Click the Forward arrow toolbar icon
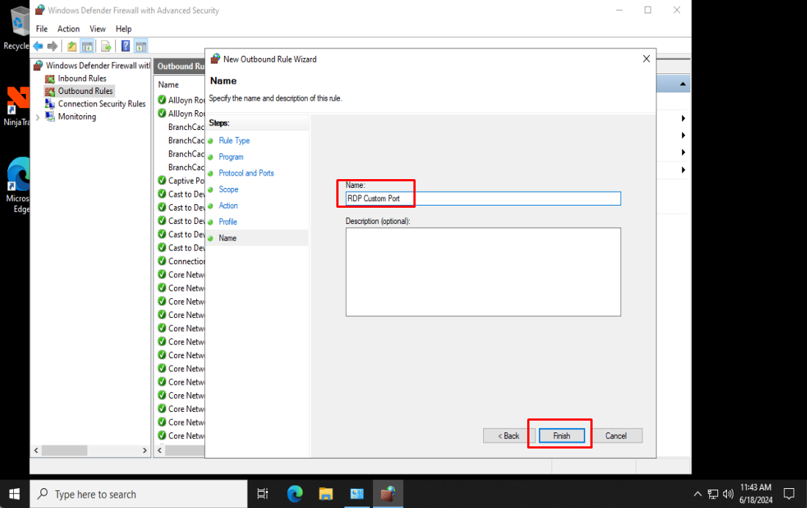The image size is (807, 508). (x=52, y=46)
